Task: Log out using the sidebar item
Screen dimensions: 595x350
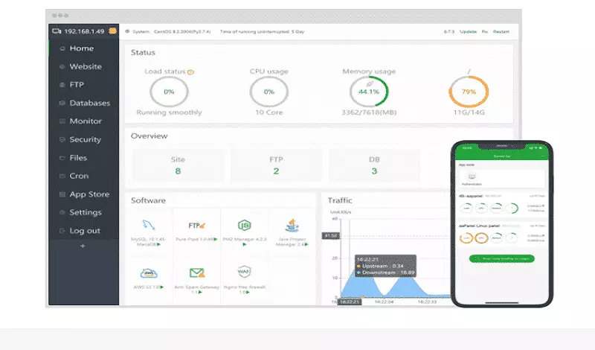Action: click(84, 231)
